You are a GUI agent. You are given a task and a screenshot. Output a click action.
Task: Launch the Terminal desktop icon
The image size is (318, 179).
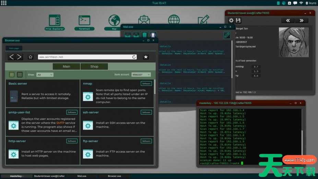tap(84, 21)
